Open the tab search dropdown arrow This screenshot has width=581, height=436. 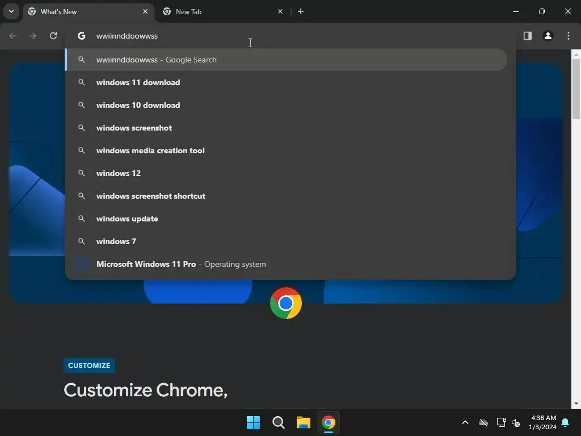11,11
